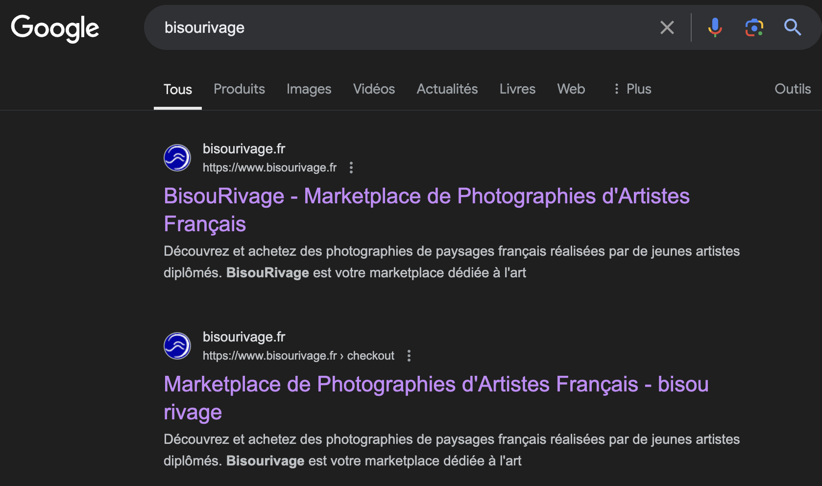Image resolution: width=822 pixels, height=486 pixels.
Task: Click inside the bisourivage search field
Action: click(x=392, y=27)
